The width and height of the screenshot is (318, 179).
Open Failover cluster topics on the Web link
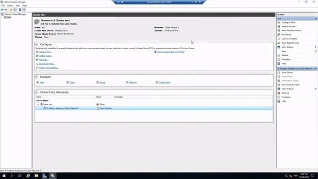171,52
